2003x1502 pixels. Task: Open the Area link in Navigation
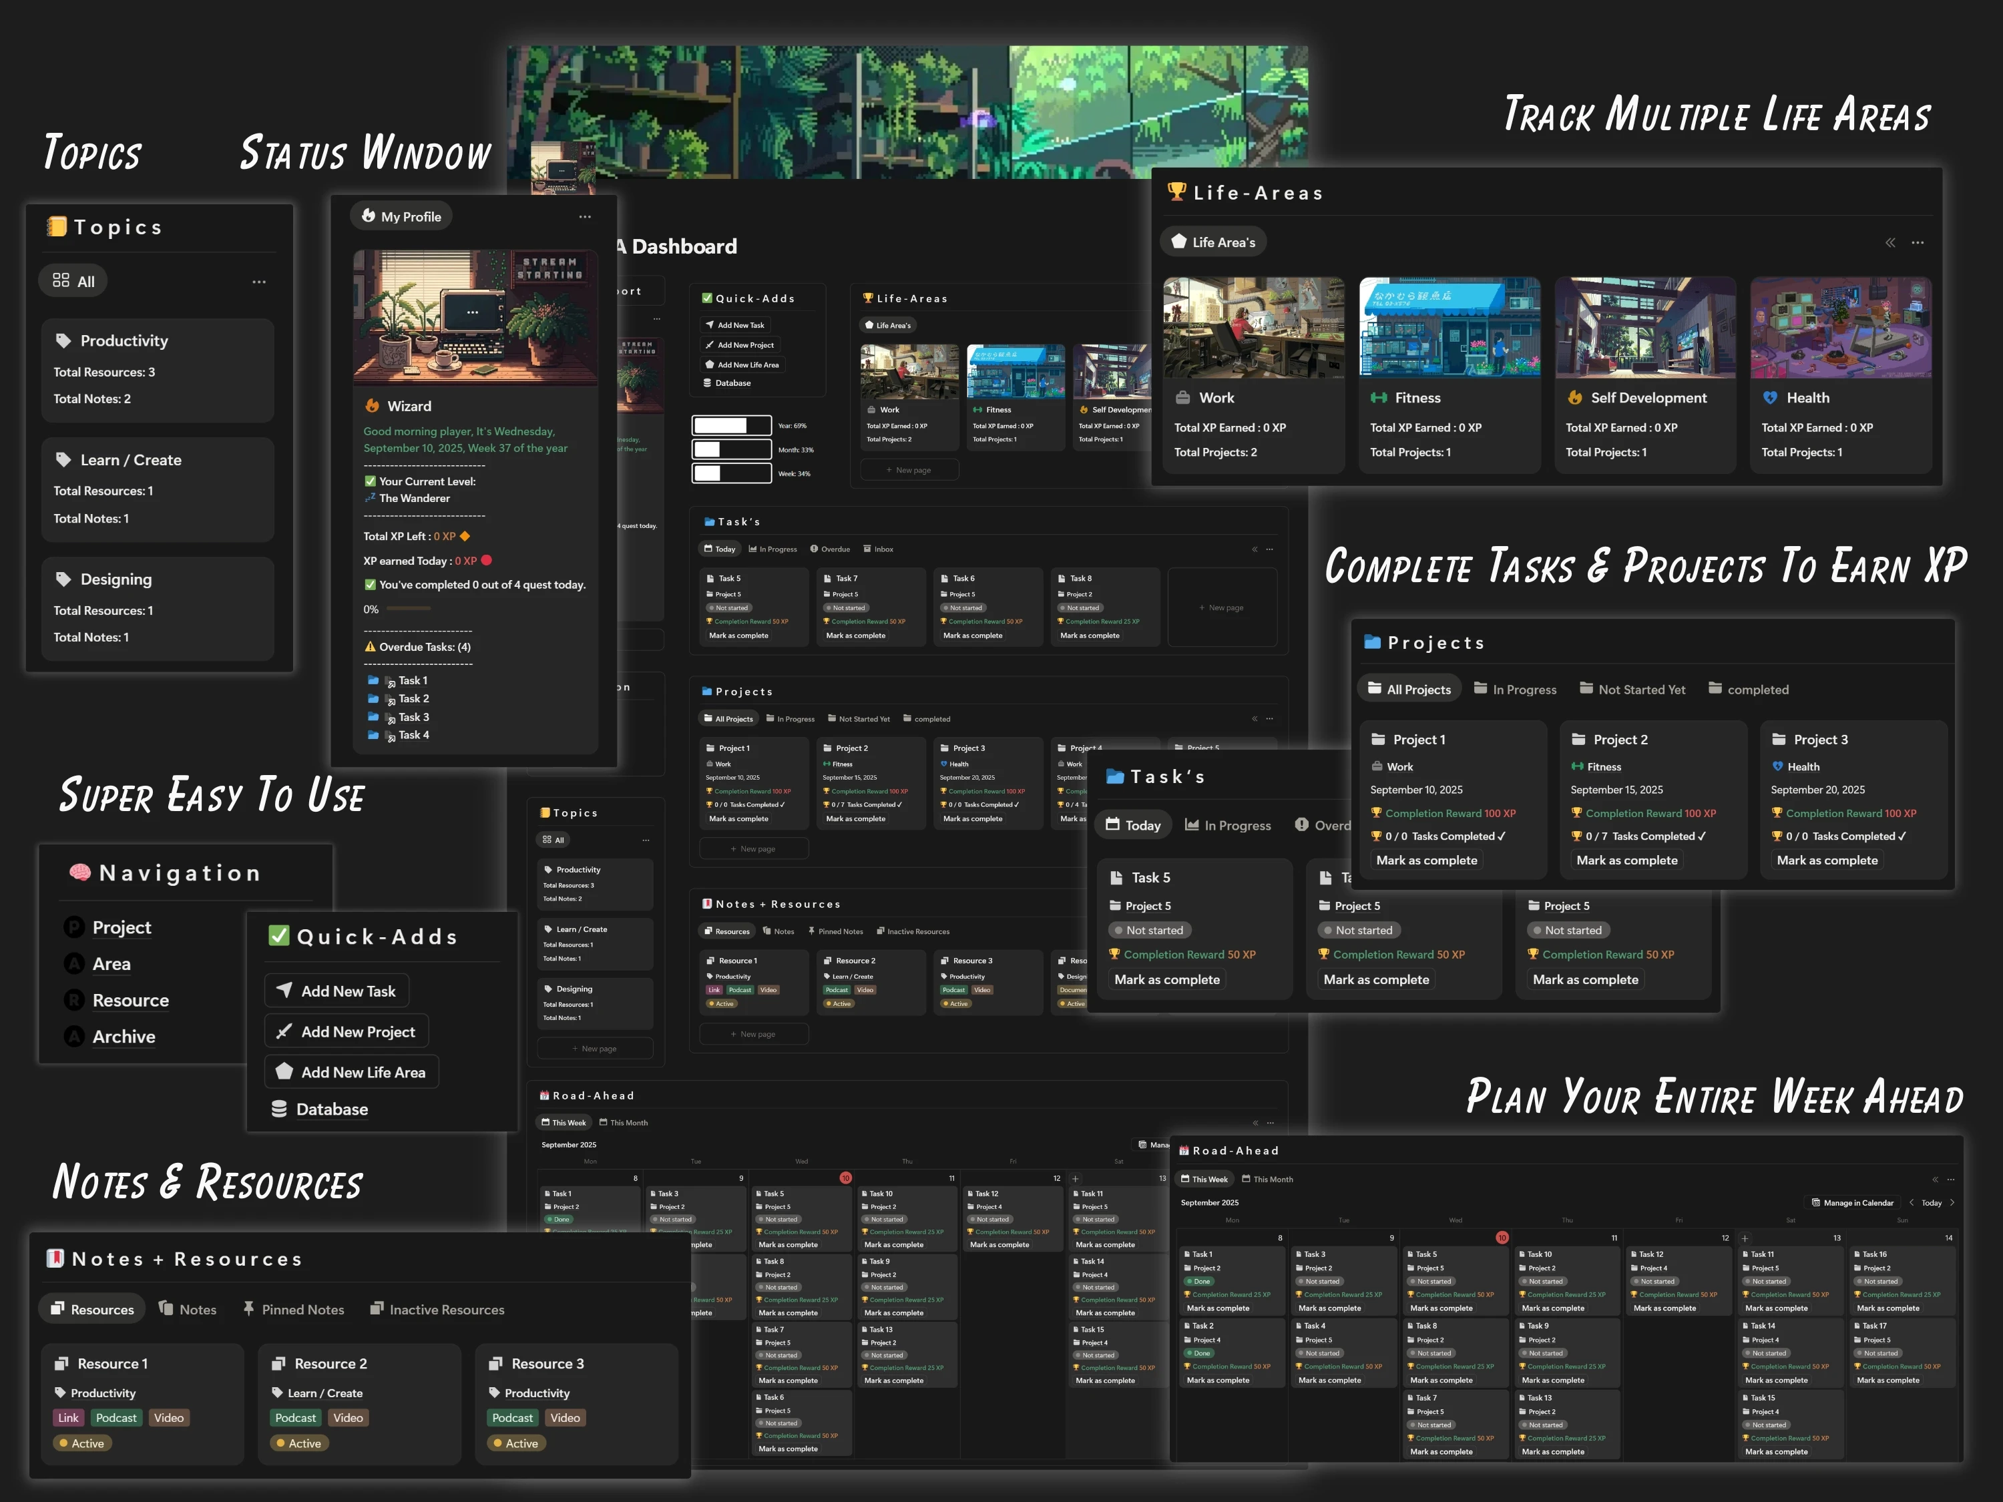click(112, 963)
